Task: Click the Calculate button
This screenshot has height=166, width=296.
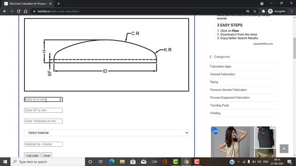Action: 32,155
